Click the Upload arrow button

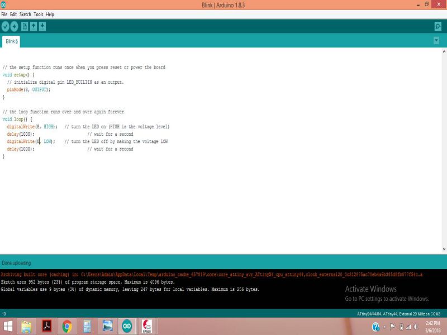point(15,26)
